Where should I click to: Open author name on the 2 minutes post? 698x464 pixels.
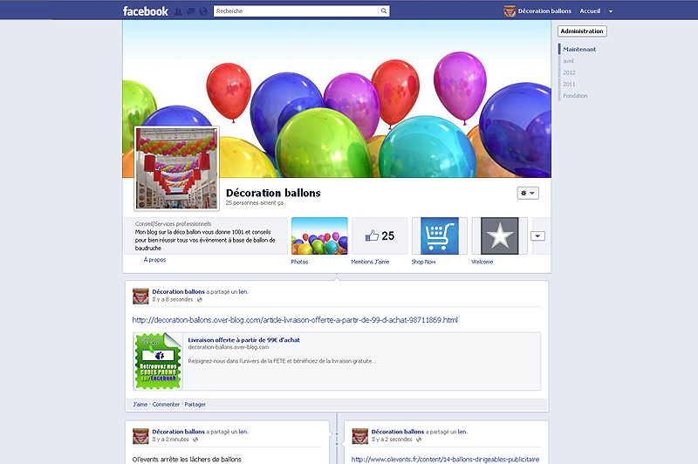coord(179,432)
